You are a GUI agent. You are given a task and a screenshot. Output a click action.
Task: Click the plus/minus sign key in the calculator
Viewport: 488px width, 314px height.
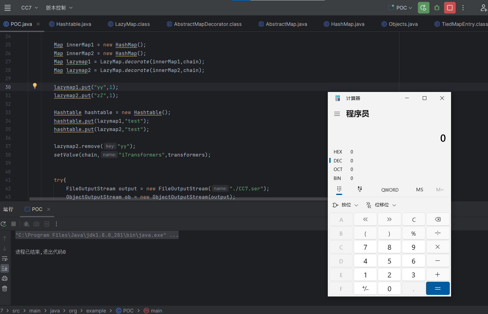pyautogui.click(x=365, y=288)
